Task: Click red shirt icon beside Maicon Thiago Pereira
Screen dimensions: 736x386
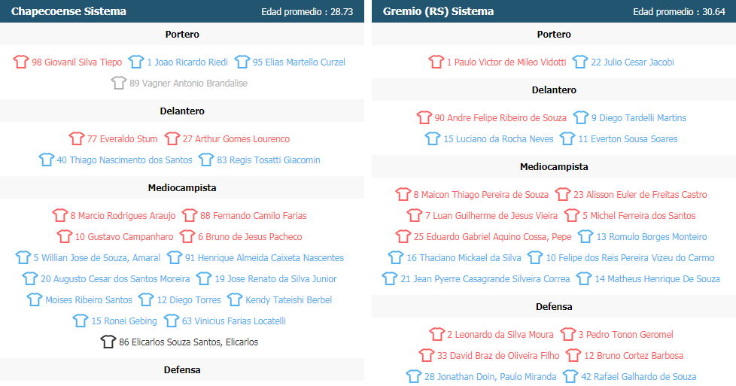Action: [403, 194]
